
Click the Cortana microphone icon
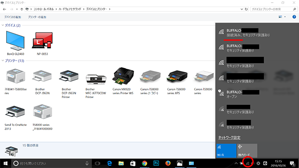click(x=87, y=163)
